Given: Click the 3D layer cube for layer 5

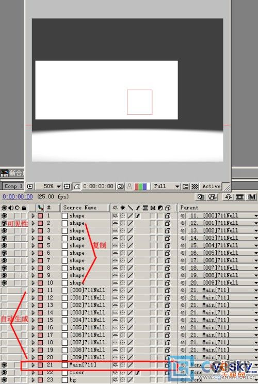Looking at the screenshot, I should coord(168,245).
